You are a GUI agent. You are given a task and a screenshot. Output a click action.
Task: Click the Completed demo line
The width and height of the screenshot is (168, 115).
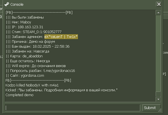coord(19,95)
